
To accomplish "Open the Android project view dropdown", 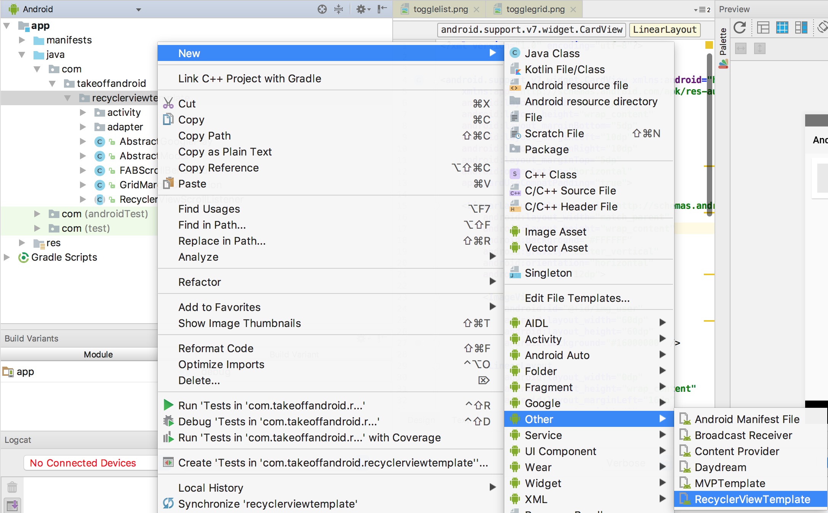I will coord(139,10).
